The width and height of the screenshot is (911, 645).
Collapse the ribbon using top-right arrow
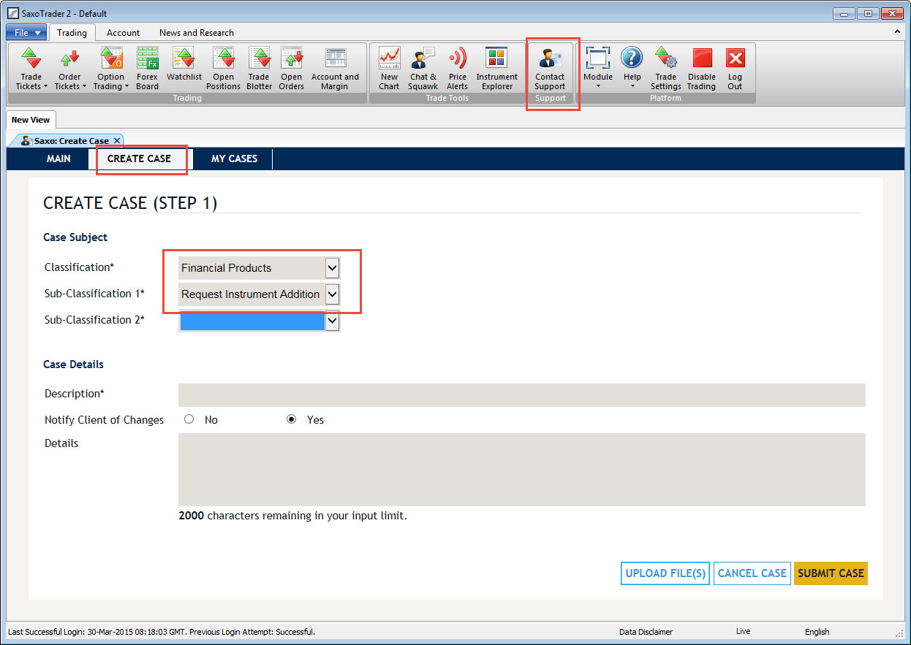point(897,32)
